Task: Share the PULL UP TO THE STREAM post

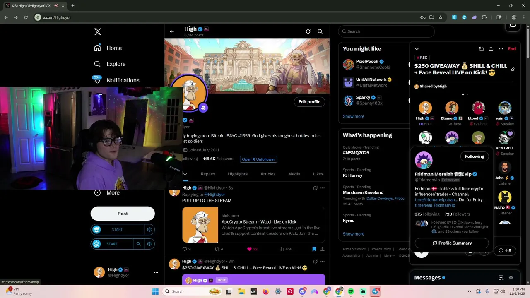Action: pyautogui.click(x=322, y=249)
